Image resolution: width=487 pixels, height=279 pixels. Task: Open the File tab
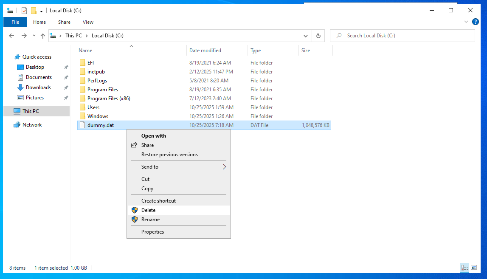(x=15, y=22)
